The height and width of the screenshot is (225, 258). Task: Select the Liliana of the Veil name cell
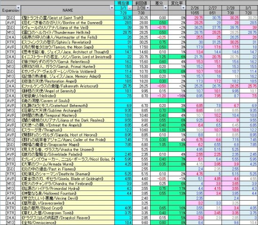pos(68,28)
